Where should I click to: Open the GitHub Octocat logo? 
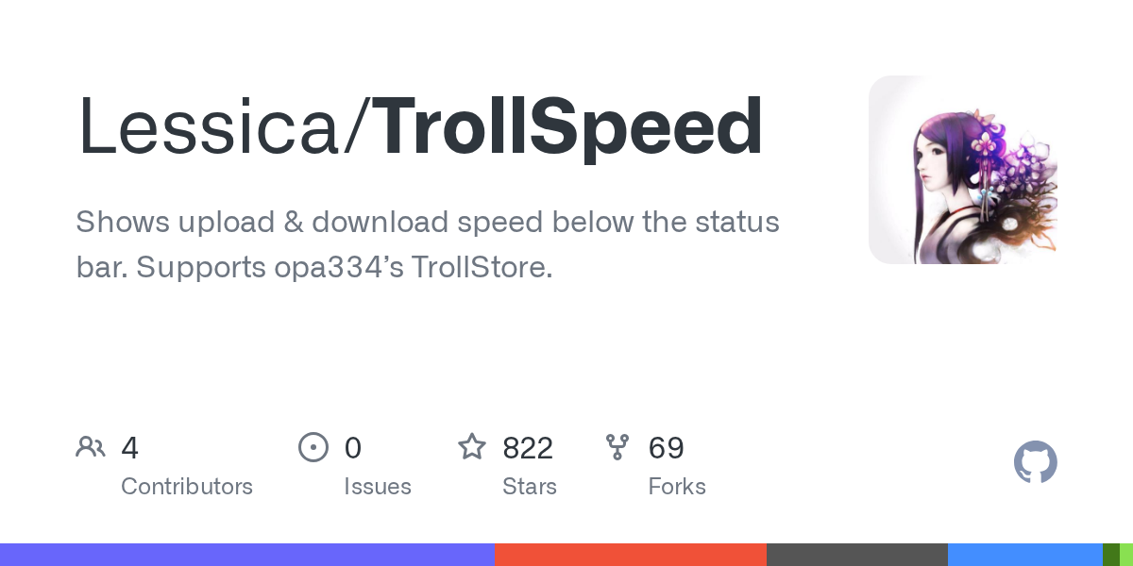pyautogui.click(x=1036, y=463)
